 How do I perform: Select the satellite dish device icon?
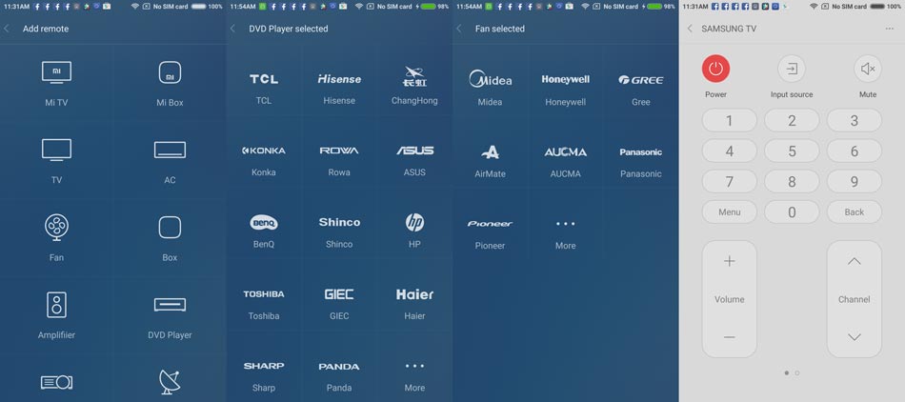click(x=170, y=382)
